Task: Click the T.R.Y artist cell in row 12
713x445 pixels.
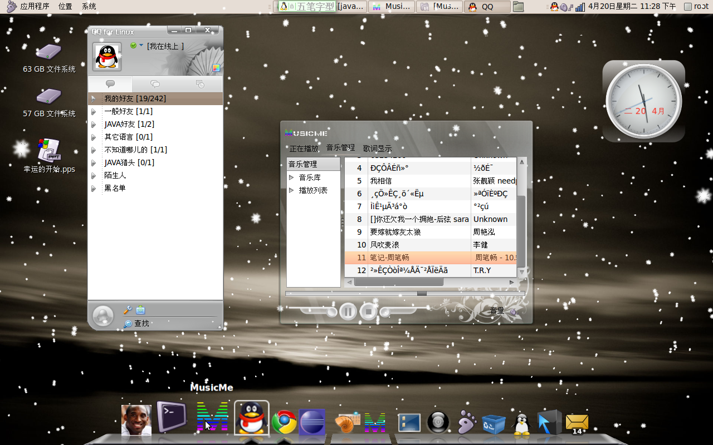Action: pos(494,270)
